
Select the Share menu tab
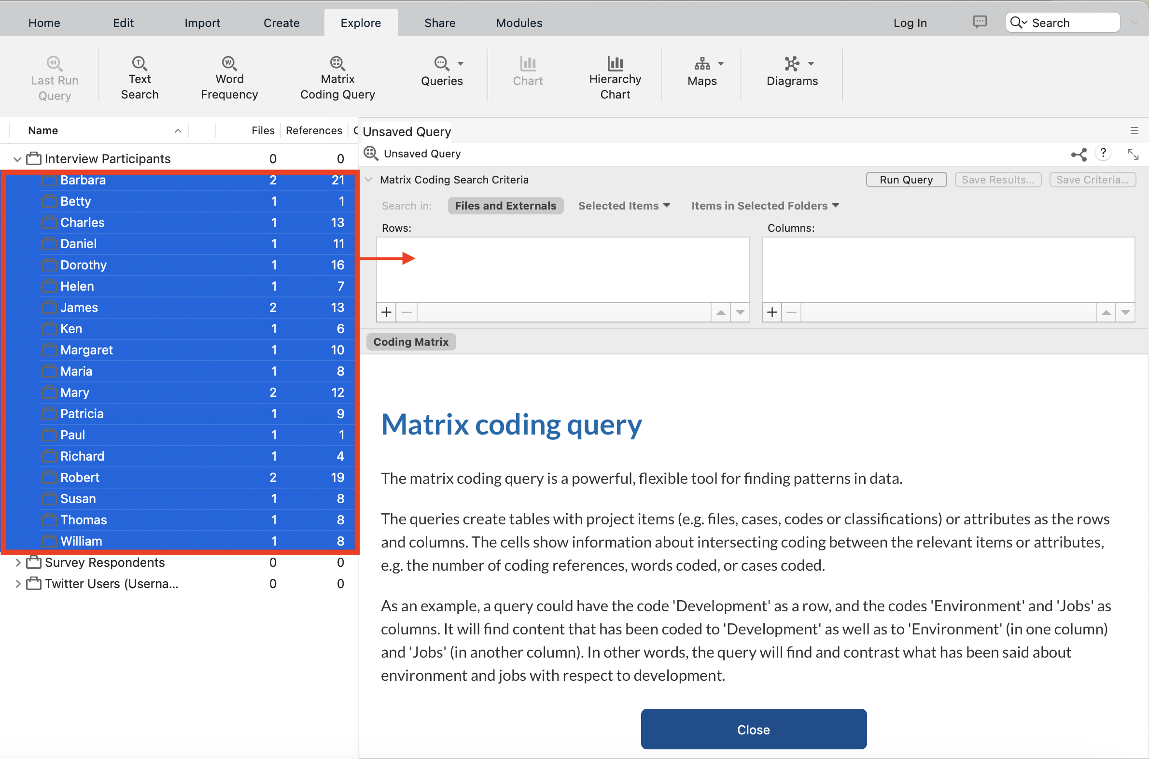[x=439, y=23]
